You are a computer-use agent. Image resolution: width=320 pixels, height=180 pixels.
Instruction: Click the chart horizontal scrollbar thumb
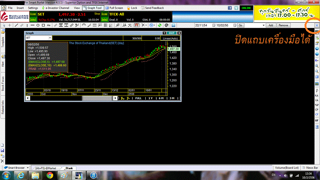pos(98,98)
